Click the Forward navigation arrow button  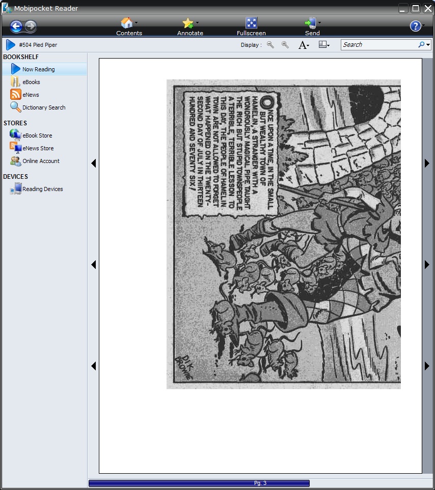pos(31,26)
